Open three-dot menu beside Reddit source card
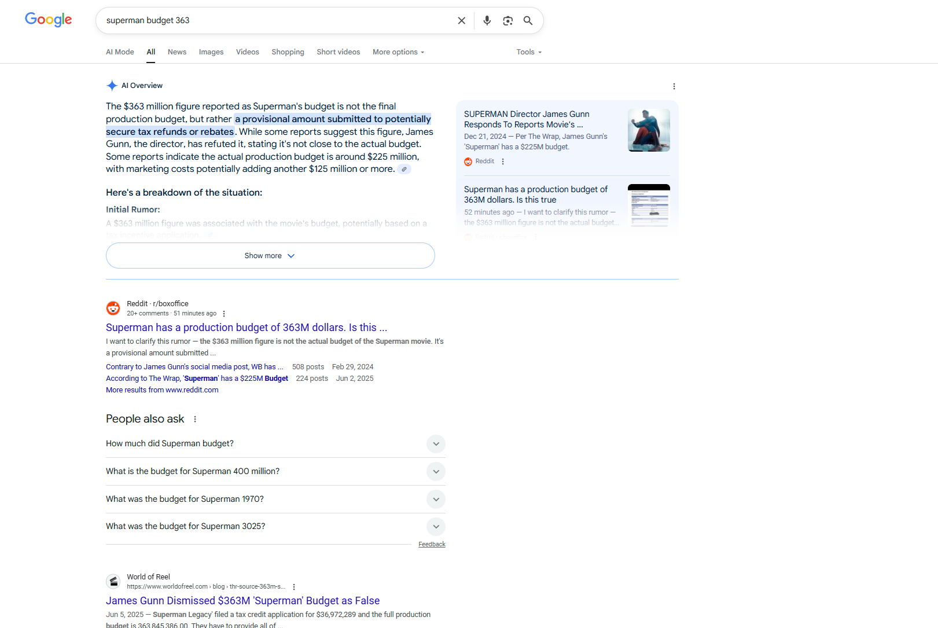 pos(503,161)
